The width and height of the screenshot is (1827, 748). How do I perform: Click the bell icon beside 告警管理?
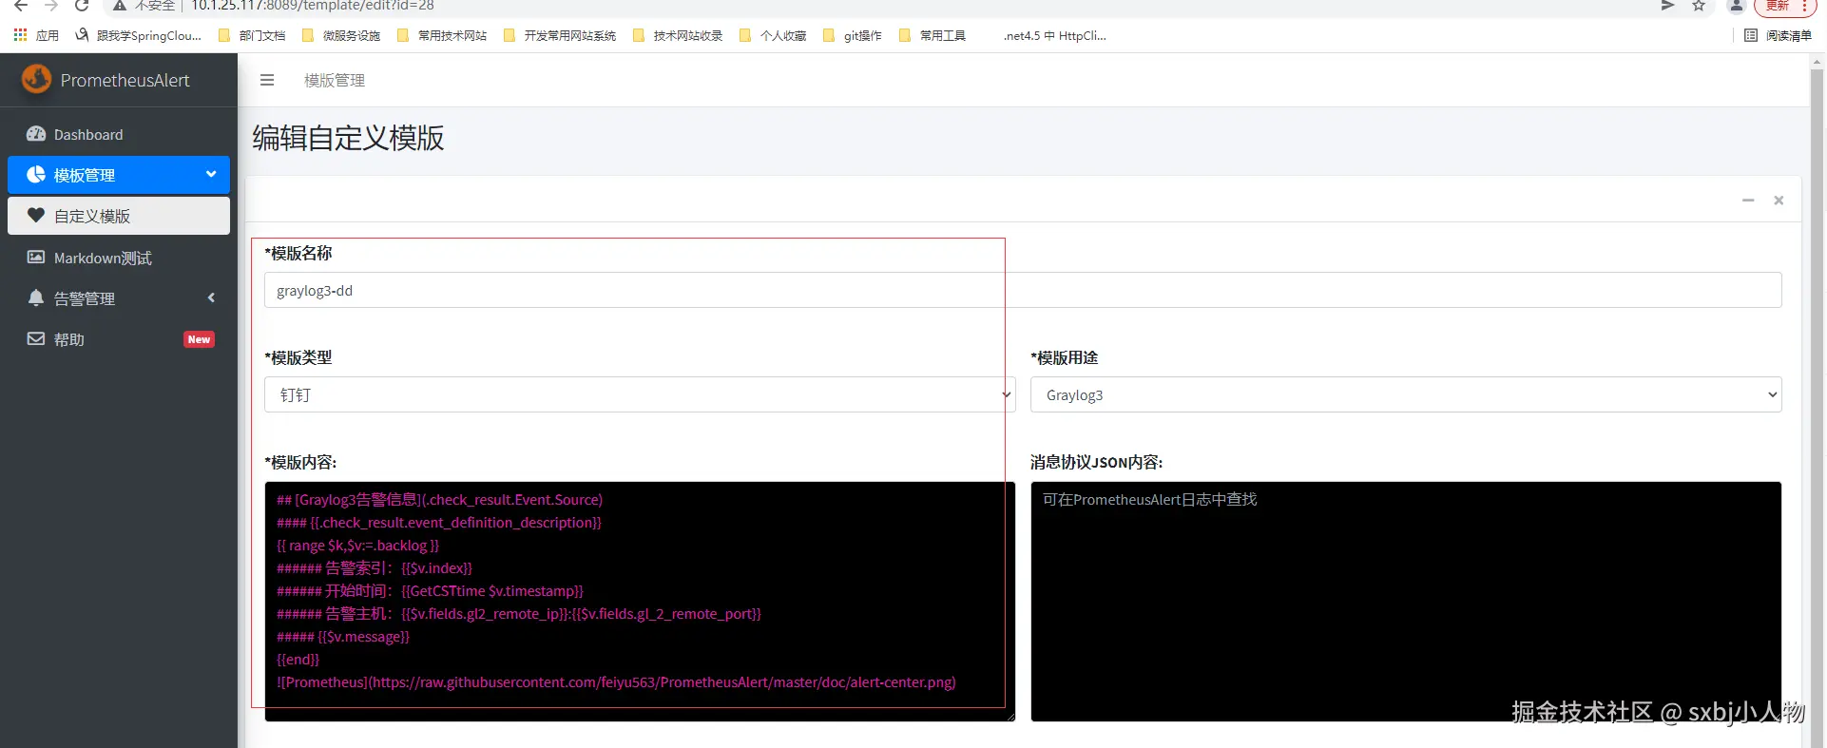36,298
